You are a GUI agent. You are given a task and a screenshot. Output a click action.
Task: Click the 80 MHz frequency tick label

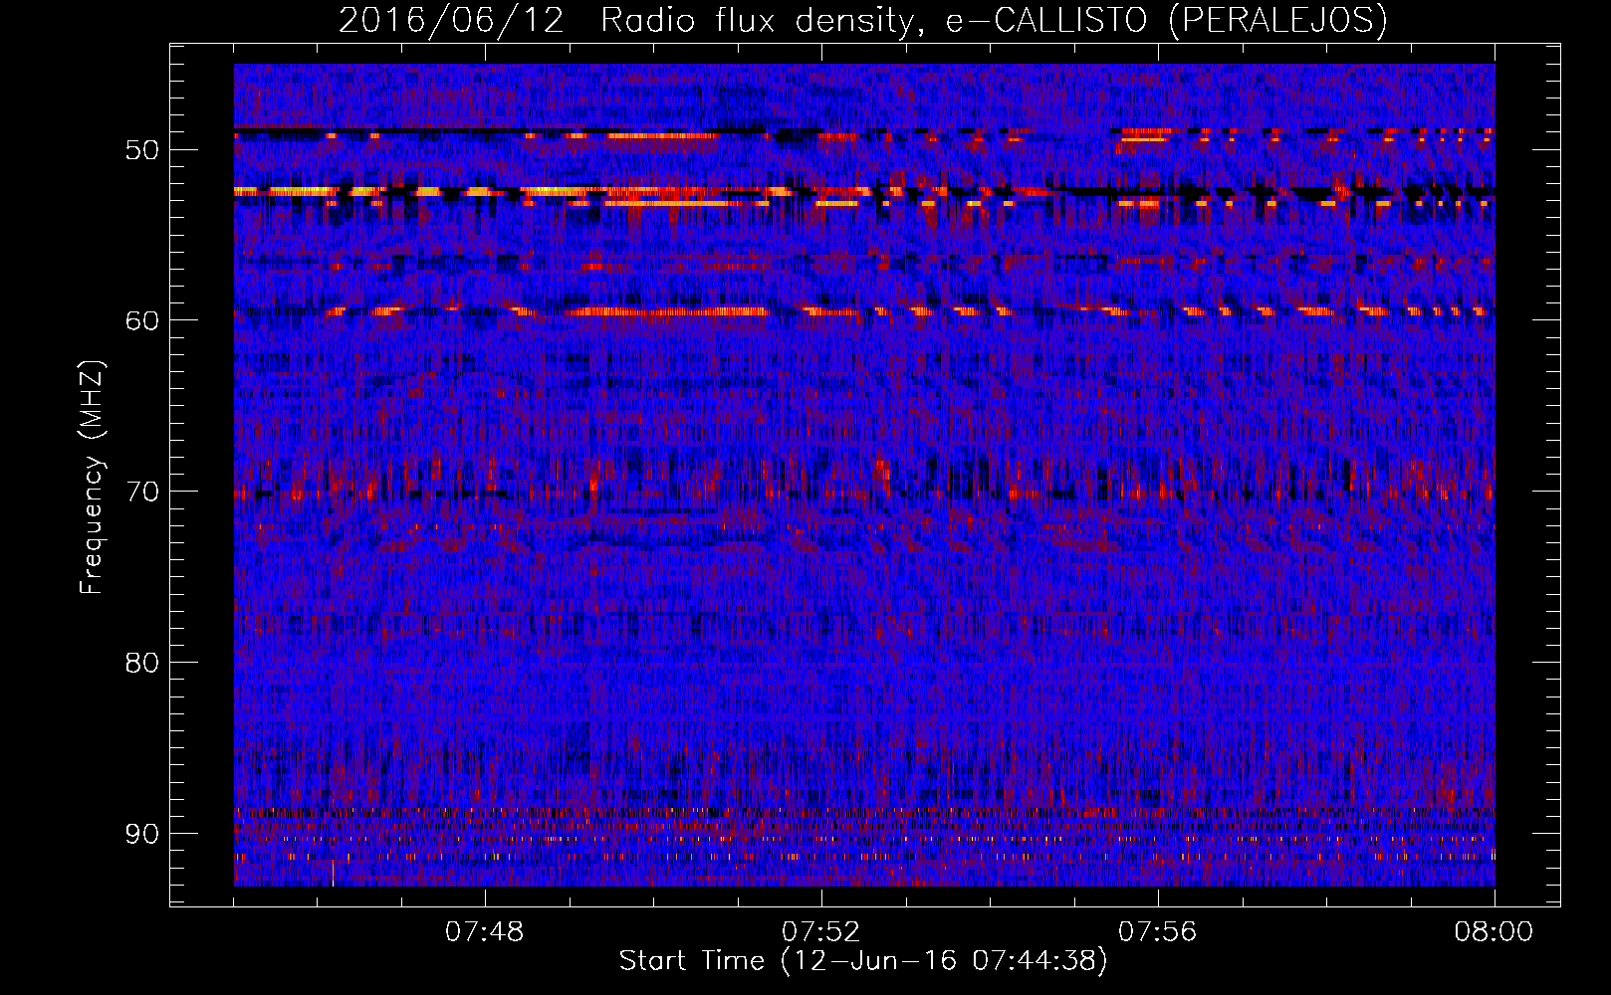tap(142, 663)
